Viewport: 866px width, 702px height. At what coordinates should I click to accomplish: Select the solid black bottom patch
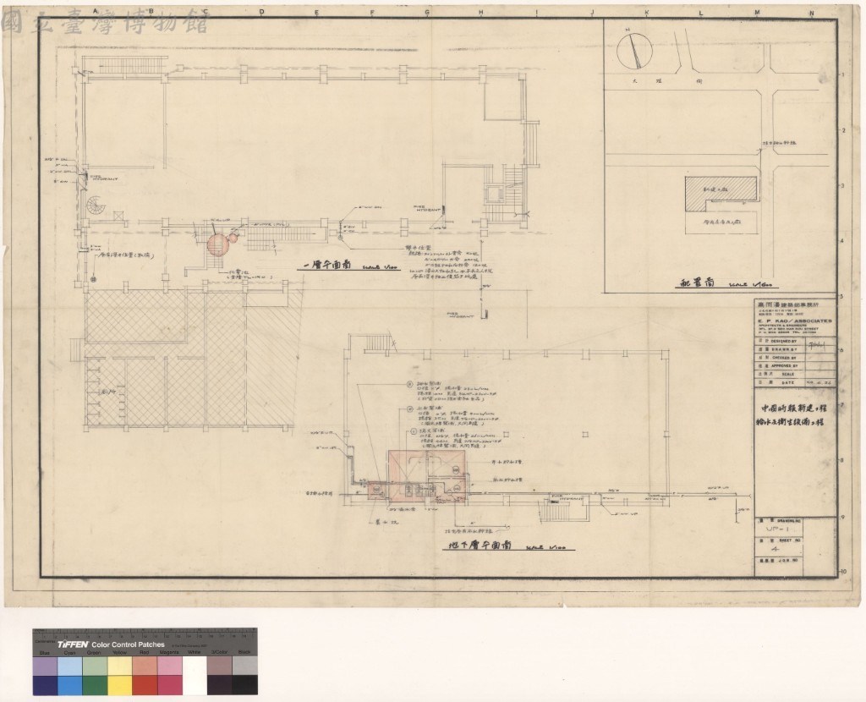tap(244, 685)
